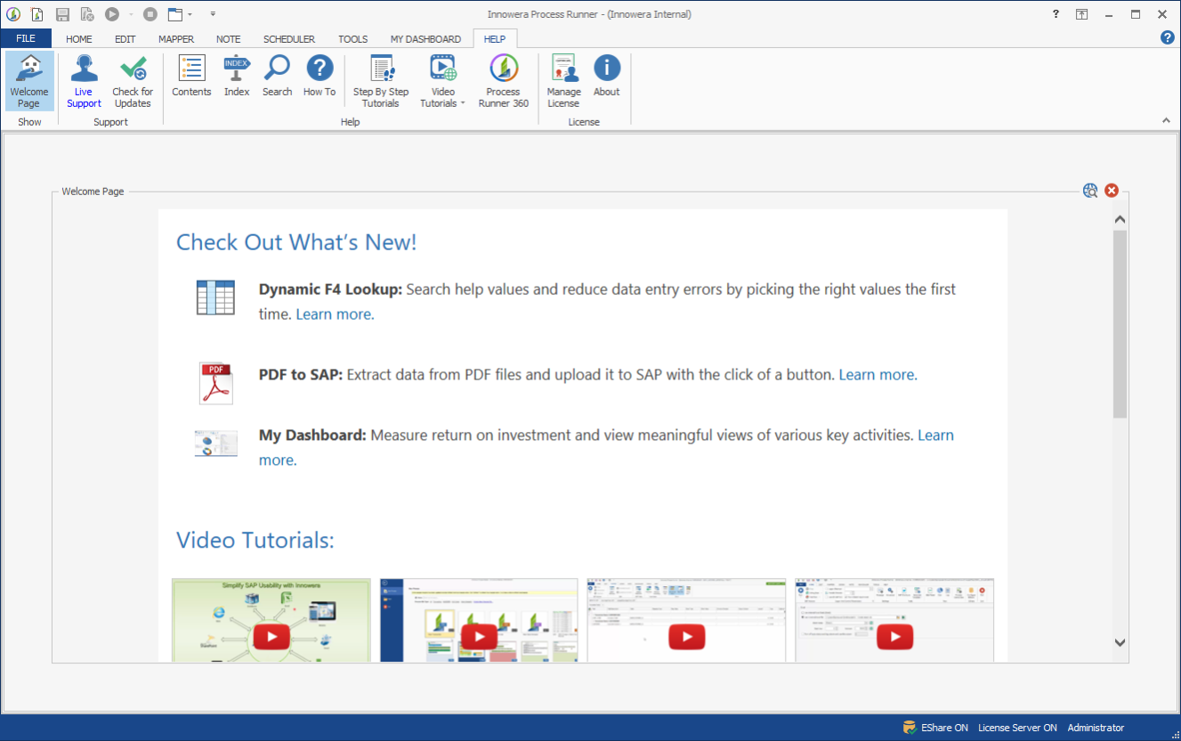Click Learn more for PDF to SAP

(x=878, y=375)
